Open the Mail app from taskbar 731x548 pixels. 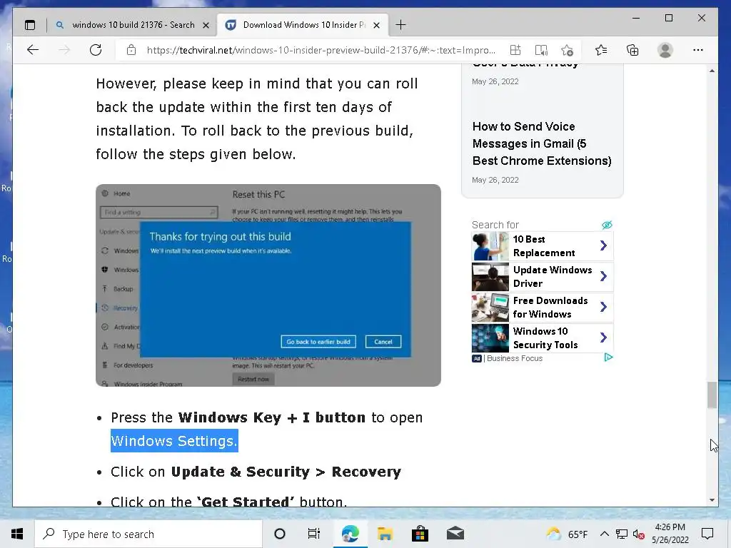pos(455,534)
